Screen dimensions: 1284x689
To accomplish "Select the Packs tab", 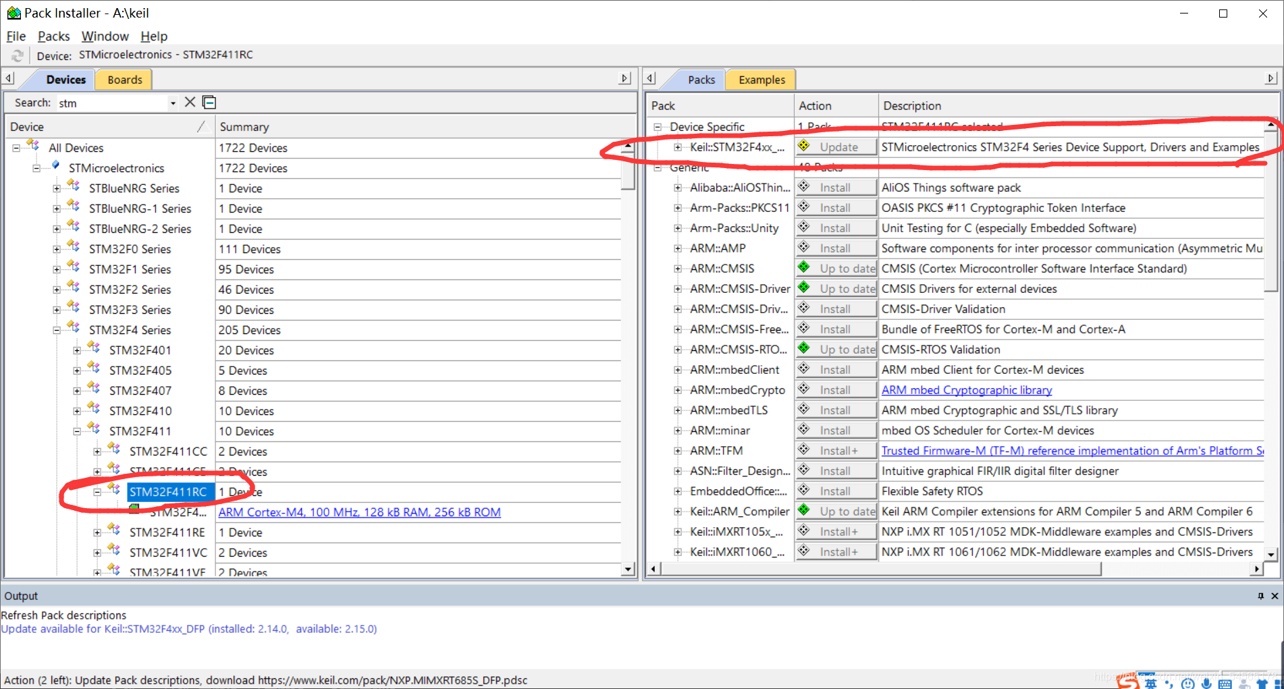I will coord(701,80).
